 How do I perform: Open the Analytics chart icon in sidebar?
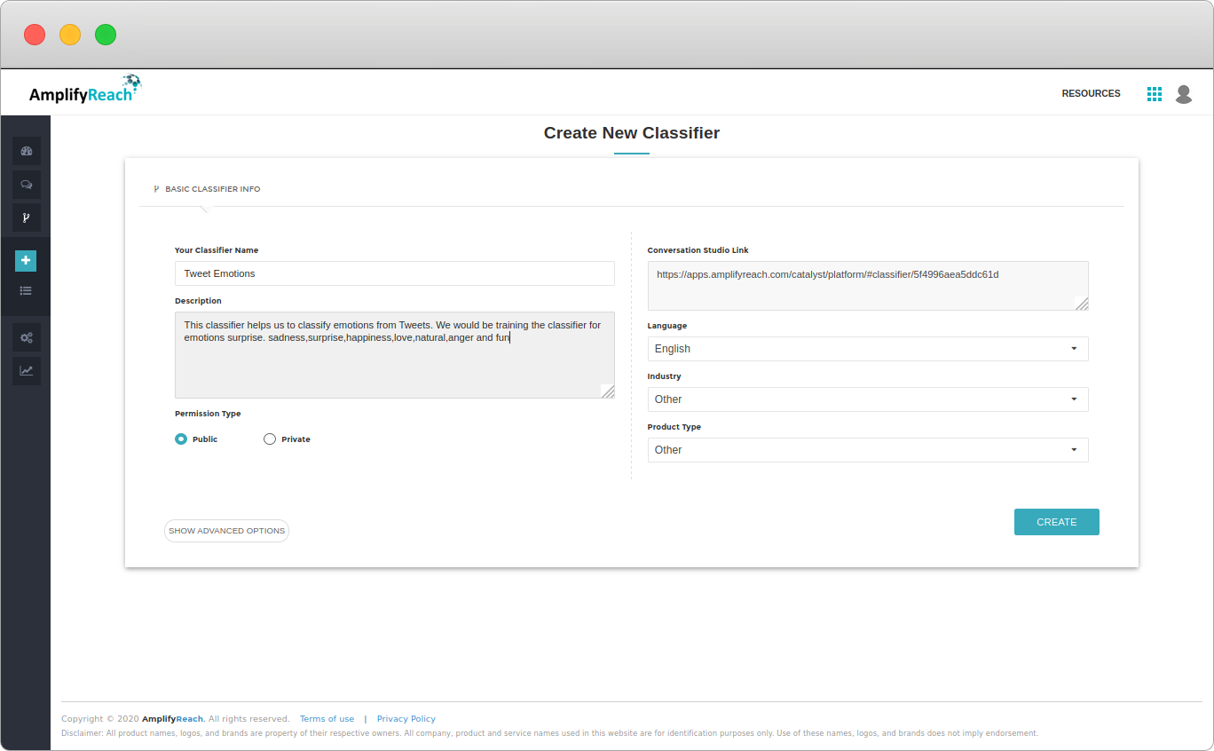pyautogui.click(x=27, y=370)
